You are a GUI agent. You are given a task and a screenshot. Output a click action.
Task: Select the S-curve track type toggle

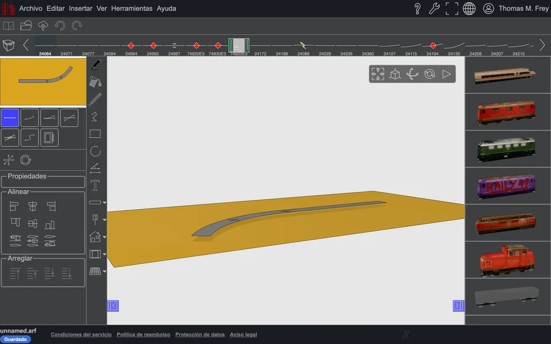30,138
